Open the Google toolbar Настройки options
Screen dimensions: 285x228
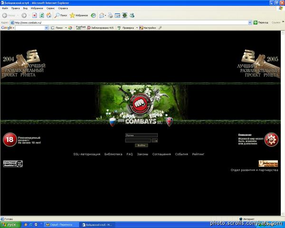[148, 28]
